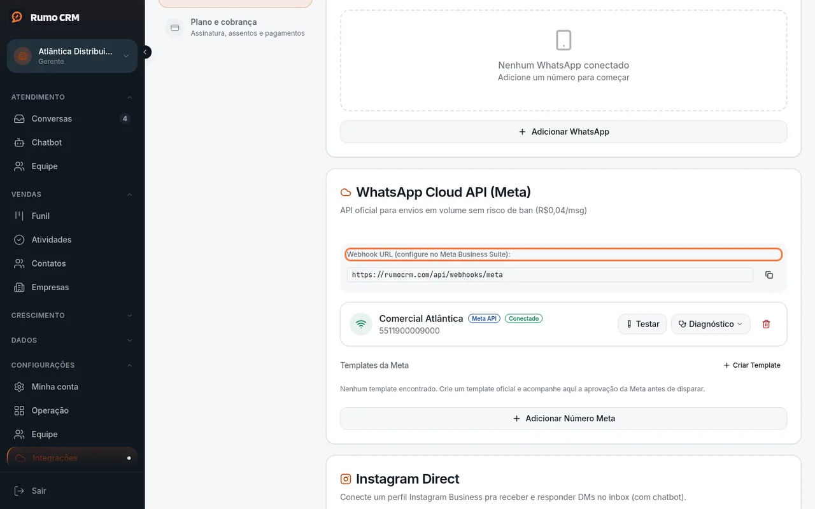
Task: Click Criar Template
Action: tap(752, 365)
